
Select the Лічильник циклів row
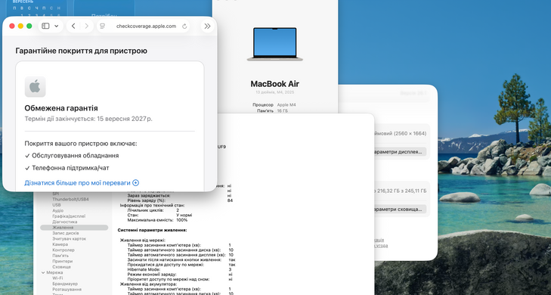coord(153,210)
